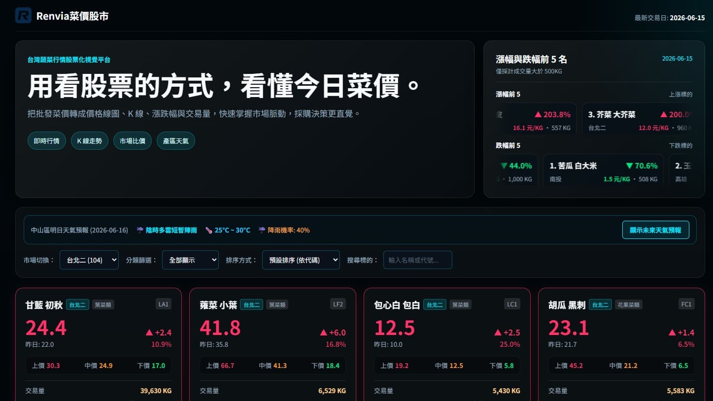Viewport: 713px width, 401px height.
Task: Click the 台北二 market tag on 甘藍 初秋
Action: pyautogui.click(x=77, y=305)
